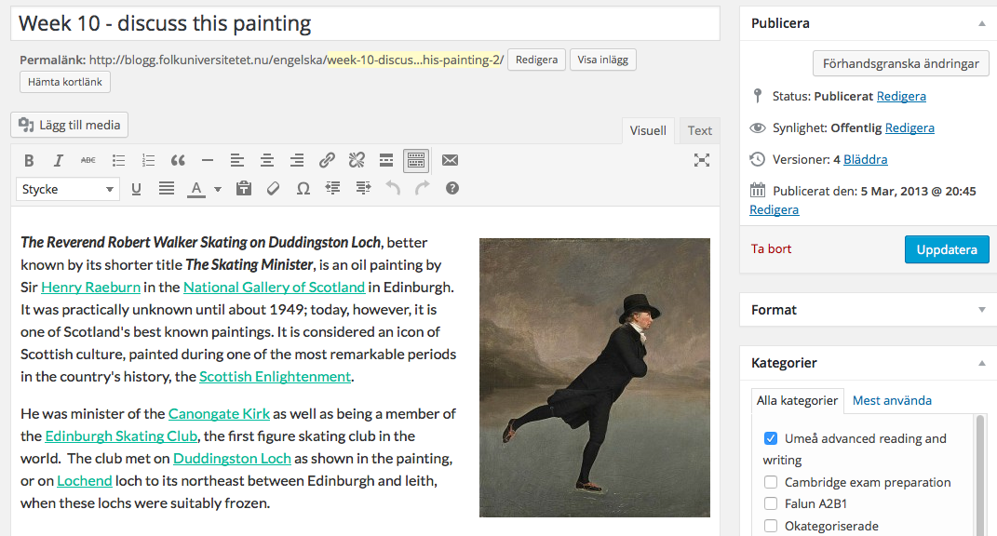Enter distraction-free fullscreen mode icon
Image resolution: width=997 pixels, height=536 pixels.
coord(701,160)
